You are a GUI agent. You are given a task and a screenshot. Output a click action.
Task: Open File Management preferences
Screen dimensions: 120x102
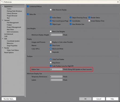click(13, 22)
